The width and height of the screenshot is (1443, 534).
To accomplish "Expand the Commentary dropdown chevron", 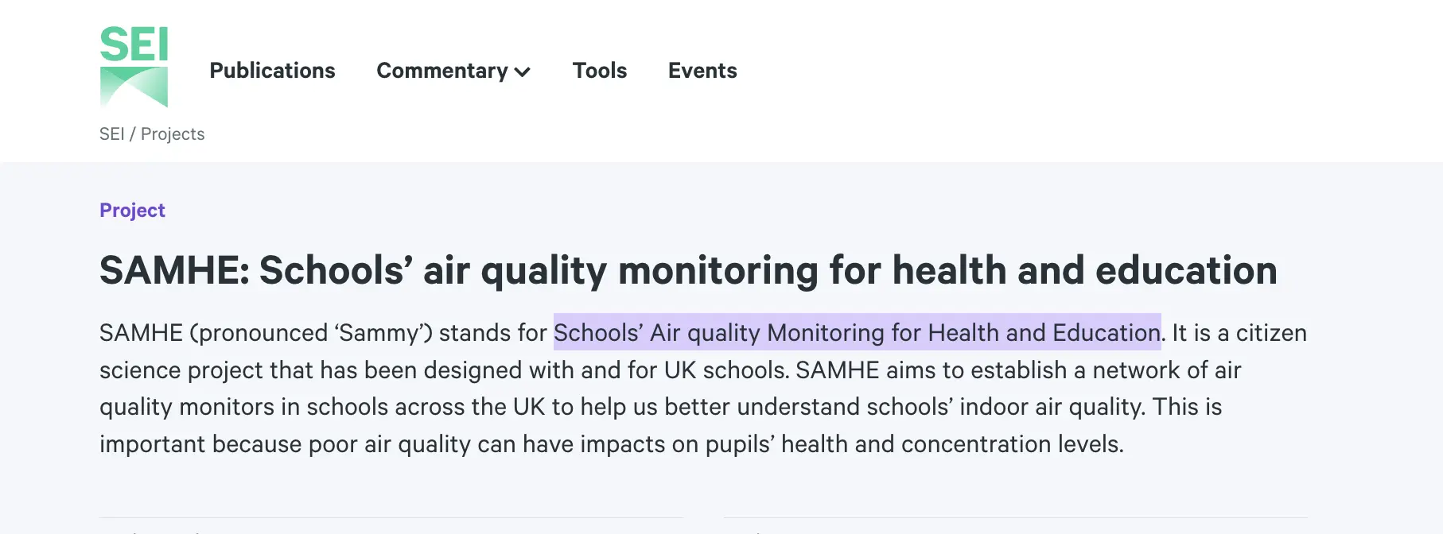I will click(523, 72).
